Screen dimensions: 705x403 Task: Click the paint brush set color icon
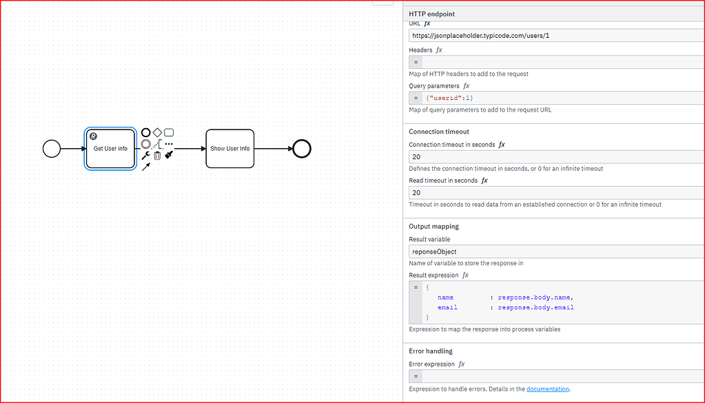pyautogui.click(x=169, y=154)
